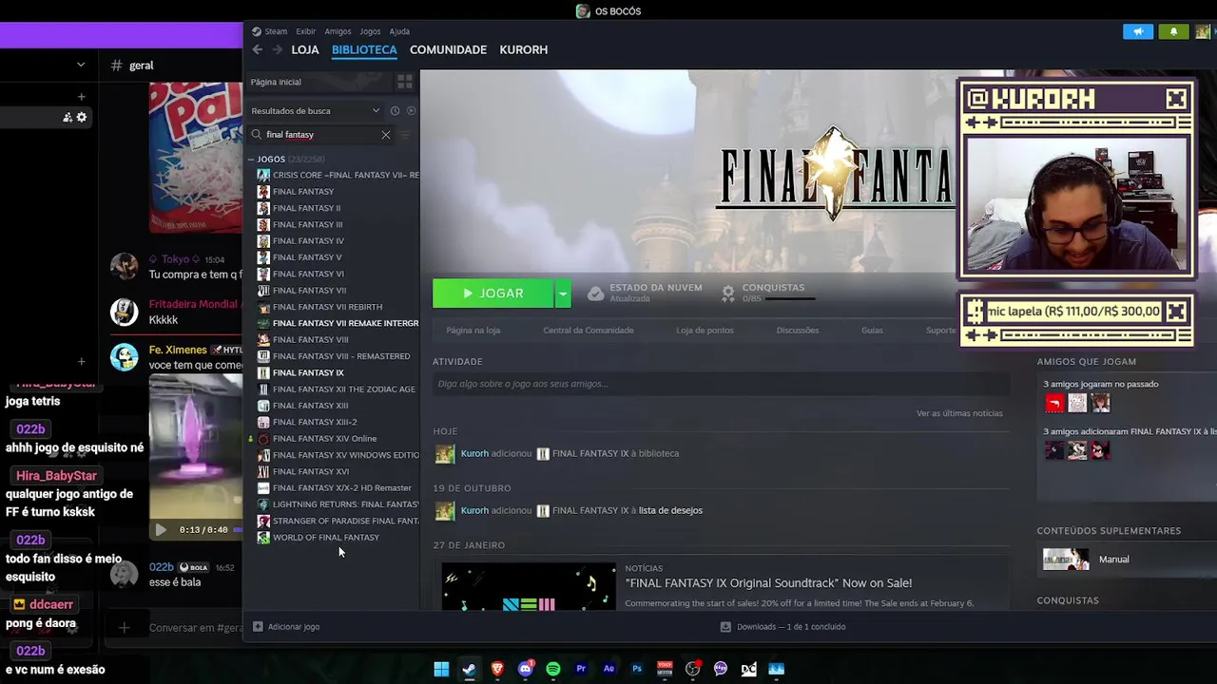Viewport: 1217px width, 684px height.
Task: Toggle the ready-to-play filter icon
Action: (x=411, y=111)
